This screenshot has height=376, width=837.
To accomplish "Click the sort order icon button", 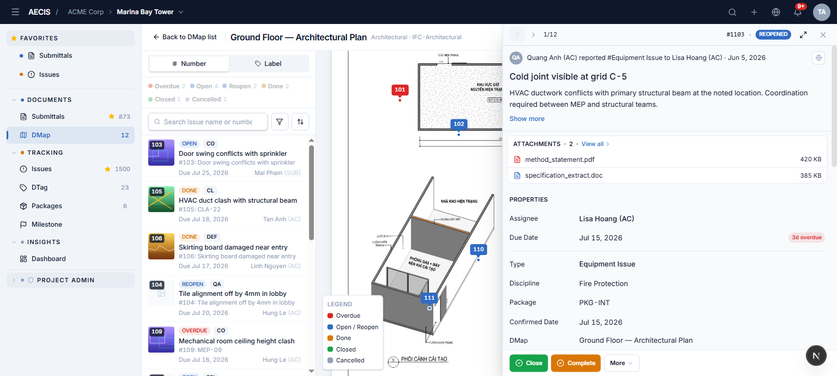I will click(x=300, y=122).
